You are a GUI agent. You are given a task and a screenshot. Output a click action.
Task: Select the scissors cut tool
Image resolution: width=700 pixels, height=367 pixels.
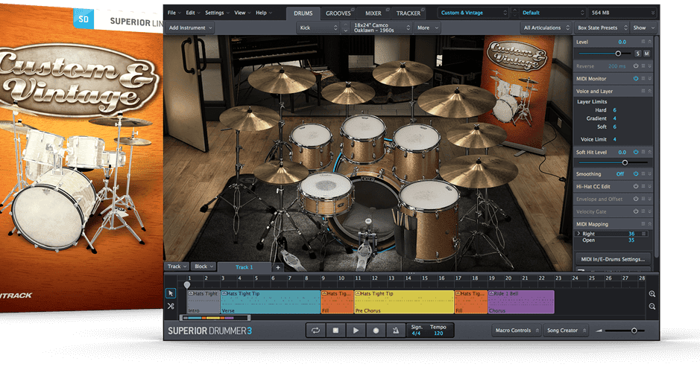pos(171,307)
